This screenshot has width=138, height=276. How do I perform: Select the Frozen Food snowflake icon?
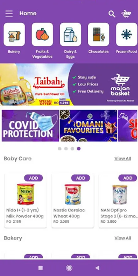(x=127, y=34)
